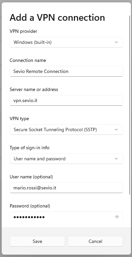132x257 pixels.
Task: Click the chevron arrow on sign-in info box
Action: click(x=116, y=159)
